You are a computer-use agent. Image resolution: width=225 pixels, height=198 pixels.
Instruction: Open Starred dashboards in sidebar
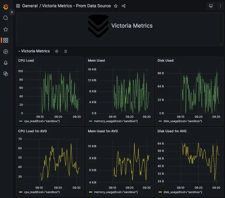point(6,29)
